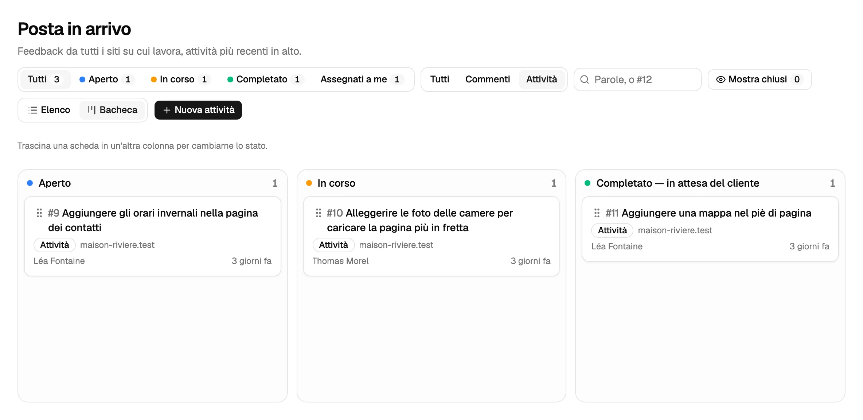Select the Tutti type filter next to Commenti
The width and height of the screenshot is (863, 420).
440,79
